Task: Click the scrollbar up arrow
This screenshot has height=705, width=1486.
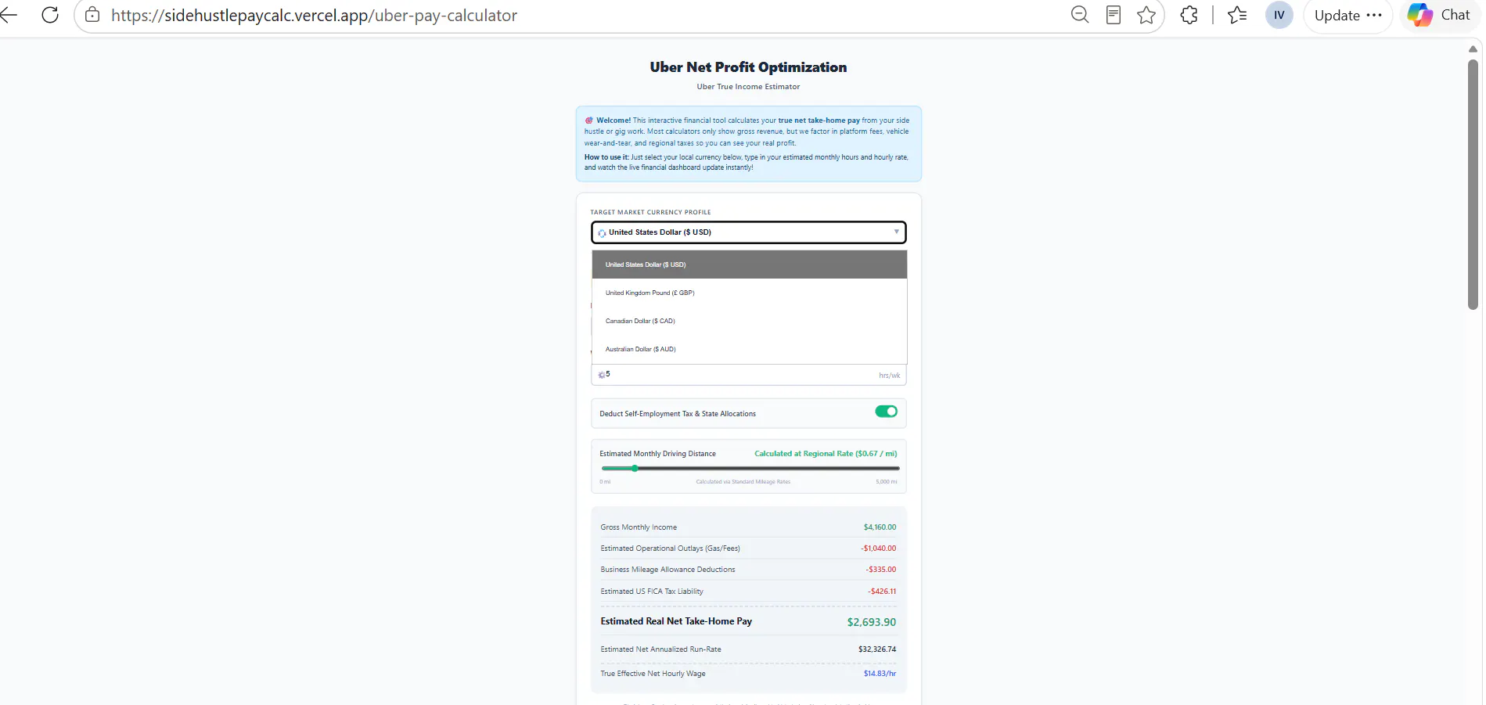Action: point(1473,49)
